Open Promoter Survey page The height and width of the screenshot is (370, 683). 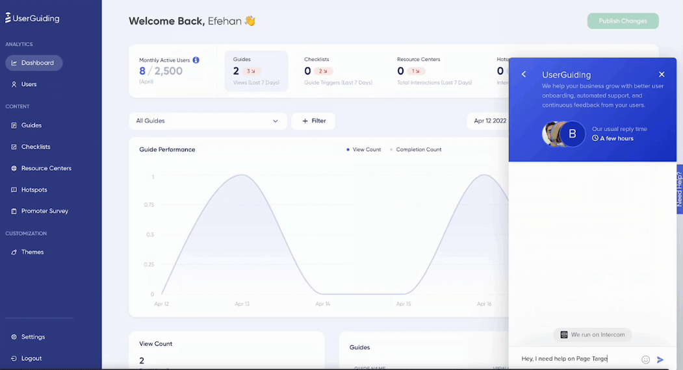coord(44,211)
